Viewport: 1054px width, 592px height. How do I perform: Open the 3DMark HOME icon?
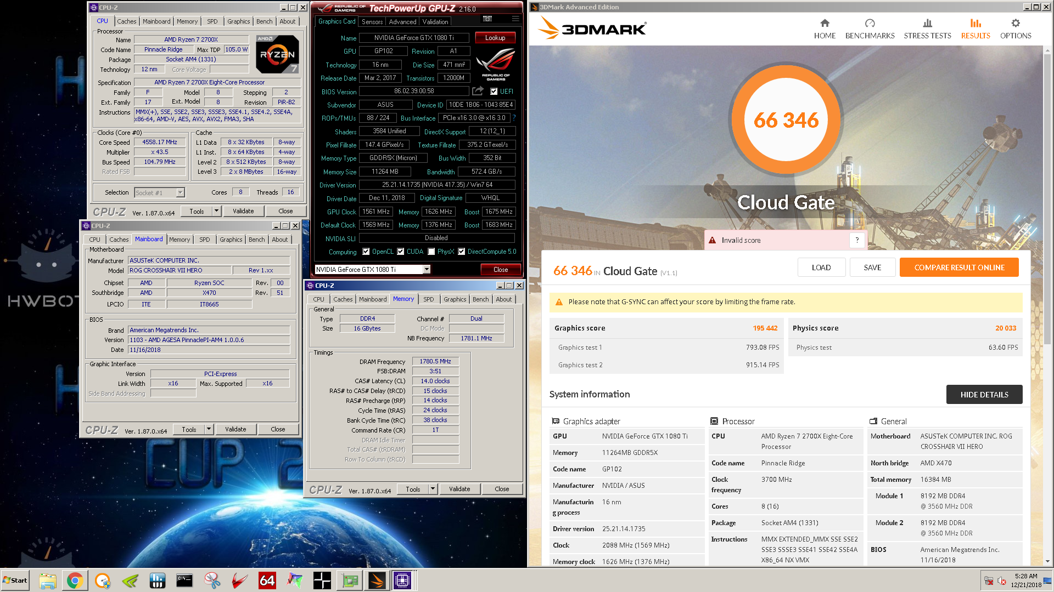825,23
